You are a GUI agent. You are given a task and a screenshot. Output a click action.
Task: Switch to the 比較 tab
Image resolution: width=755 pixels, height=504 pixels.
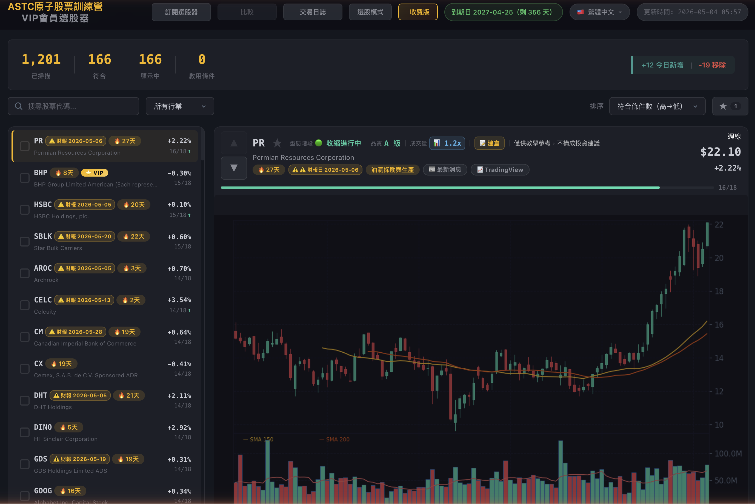pos(247,12)
